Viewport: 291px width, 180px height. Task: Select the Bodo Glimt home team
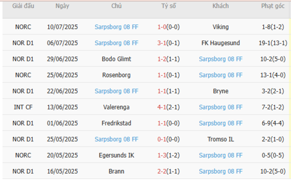[116, 59]
